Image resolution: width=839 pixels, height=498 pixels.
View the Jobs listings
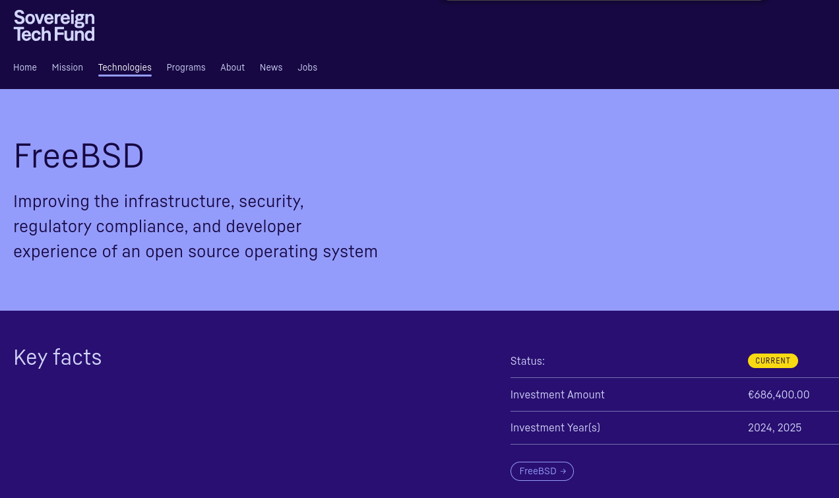(307, 67)
